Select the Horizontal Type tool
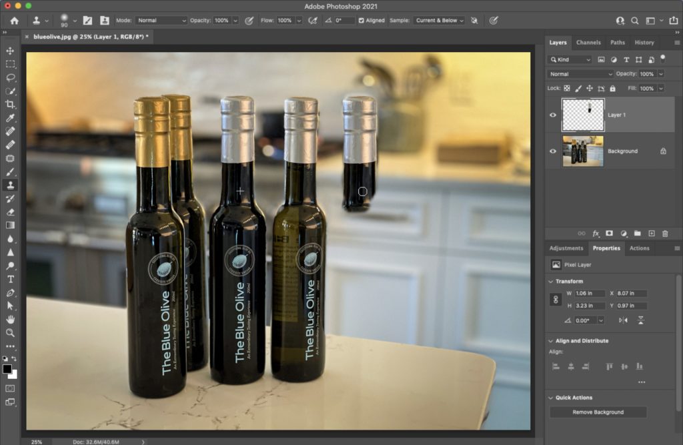 point(10,280)
